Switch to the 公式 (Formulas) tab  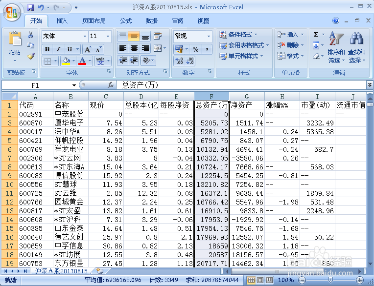point(126,21)
